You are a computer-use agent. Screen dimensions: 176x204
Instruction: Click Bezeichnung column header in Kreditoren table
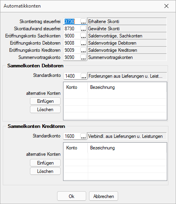[x=127, y=148]
